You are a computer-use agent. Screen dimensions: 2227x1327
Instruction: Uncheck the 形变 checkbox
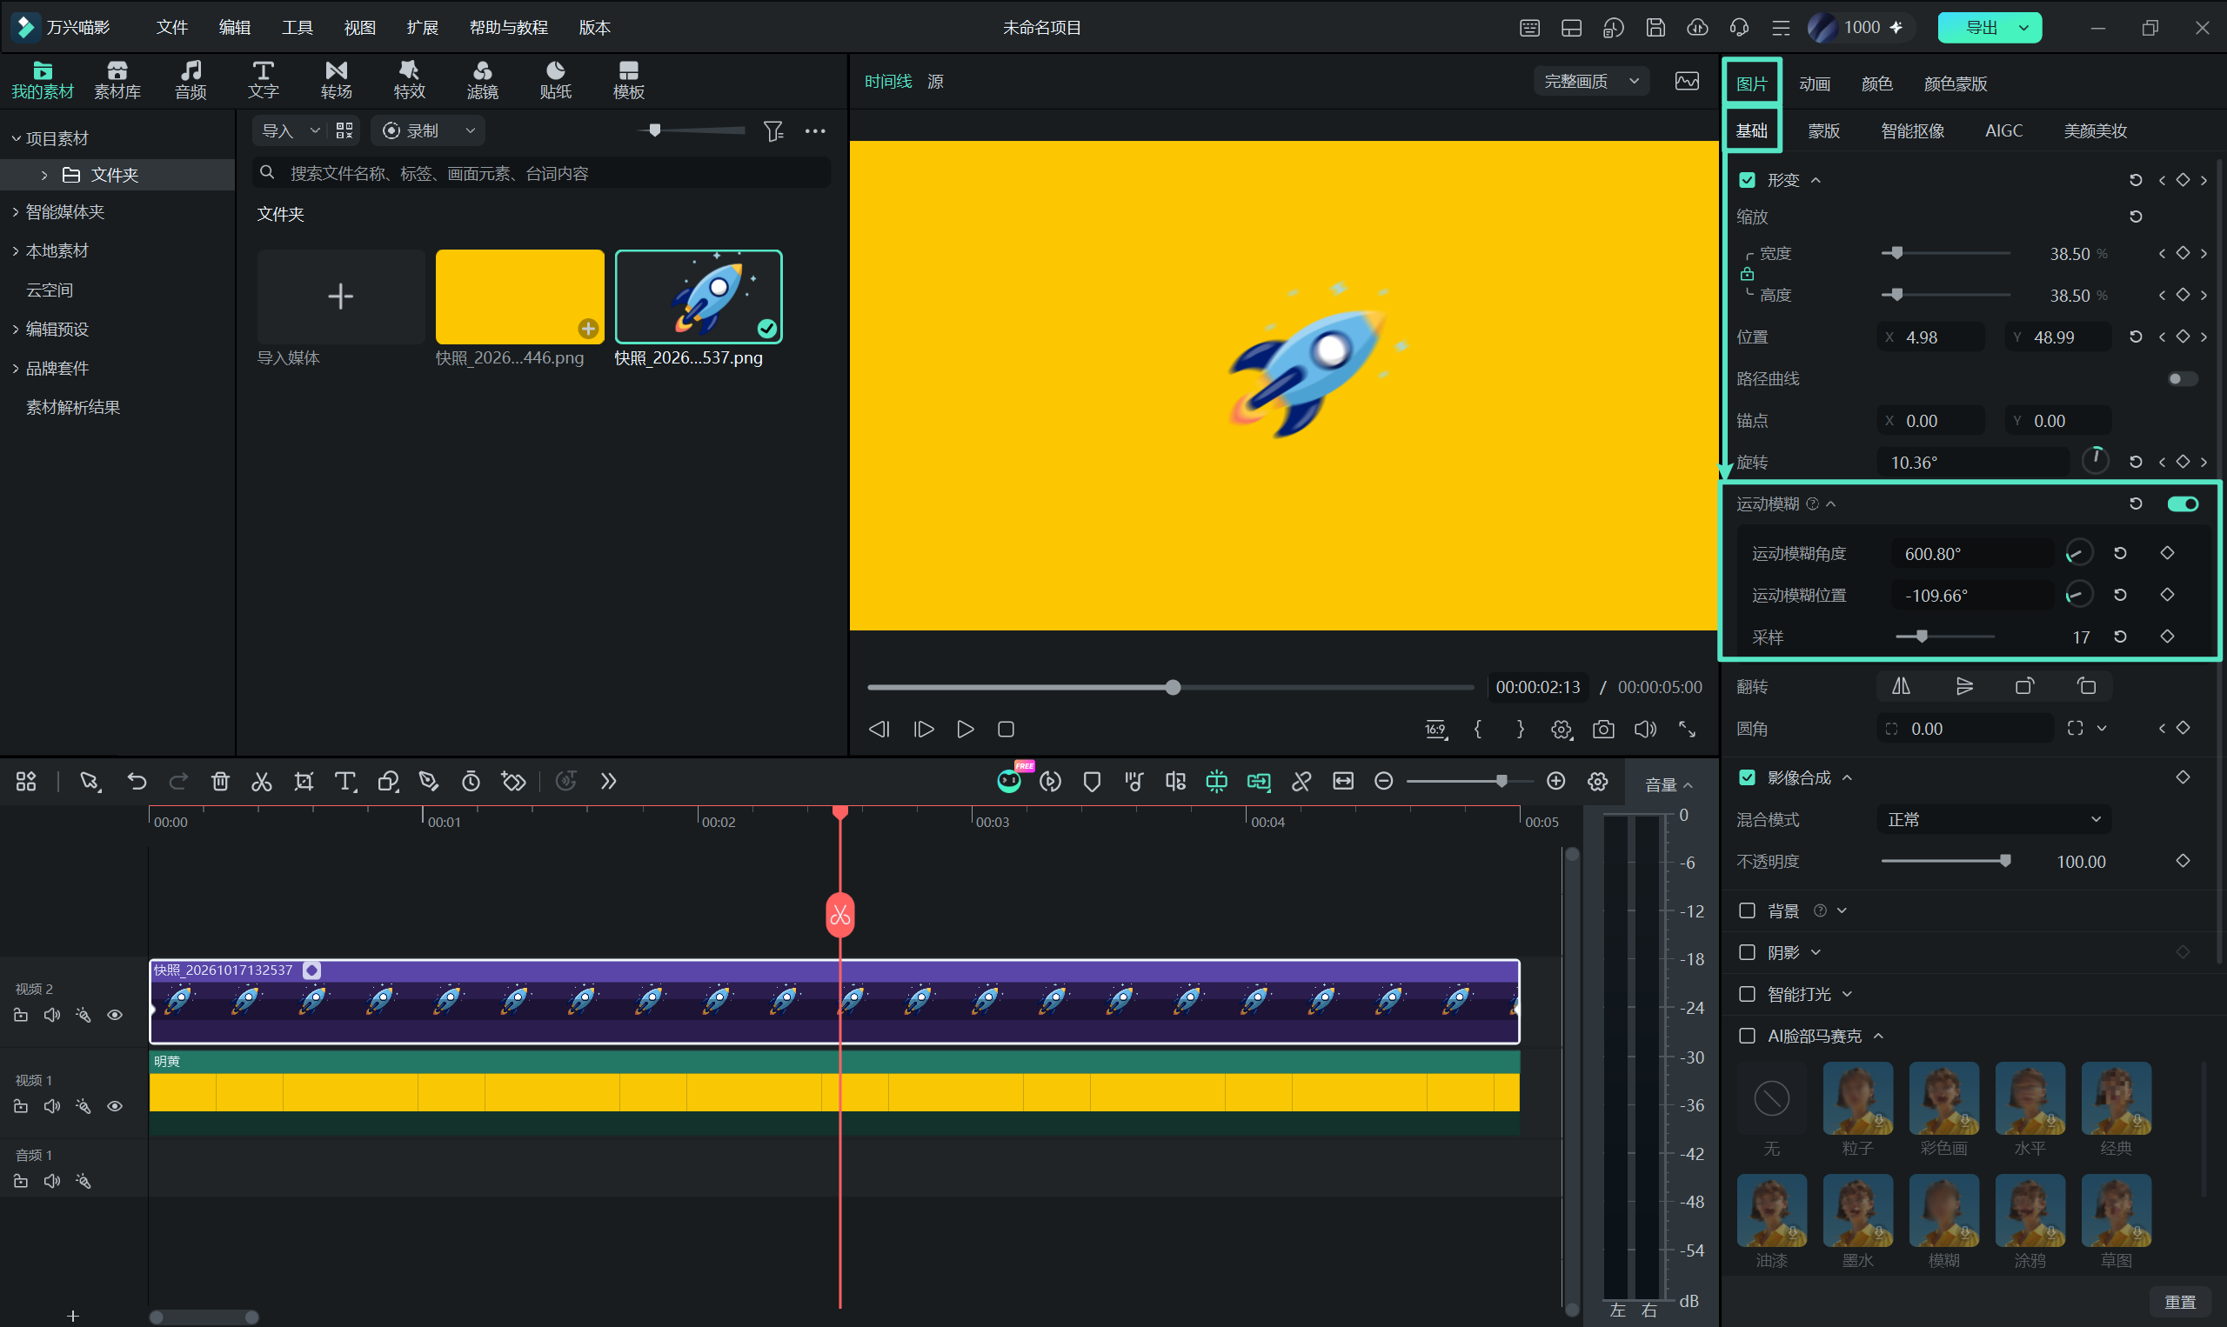1747,181
